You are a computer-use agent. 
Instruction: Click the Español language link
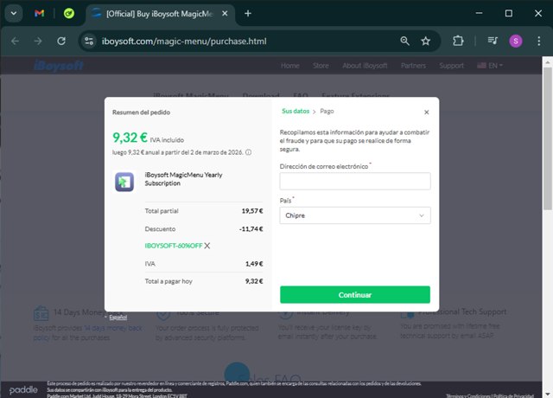[x=118, y=318]
